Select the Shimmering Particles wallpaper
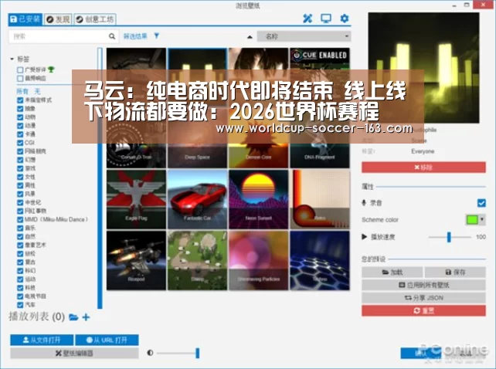The image size is (496, 369). pyautogui.click(x=259, y=260)
